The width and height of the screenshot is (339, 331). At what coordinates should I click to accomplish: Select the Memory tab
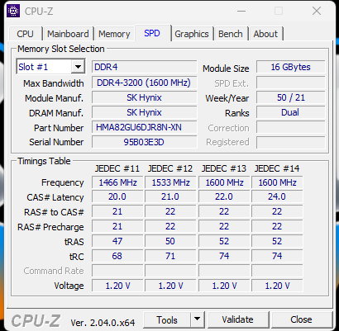pos(114,34)
